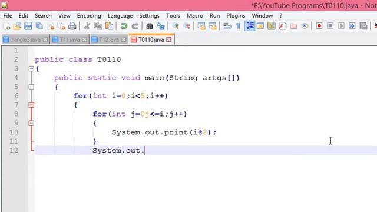The height and width of the screenshot is (212, 377).
Task: Open Find using the binoculars icon
Action: (x=150, y=26)
